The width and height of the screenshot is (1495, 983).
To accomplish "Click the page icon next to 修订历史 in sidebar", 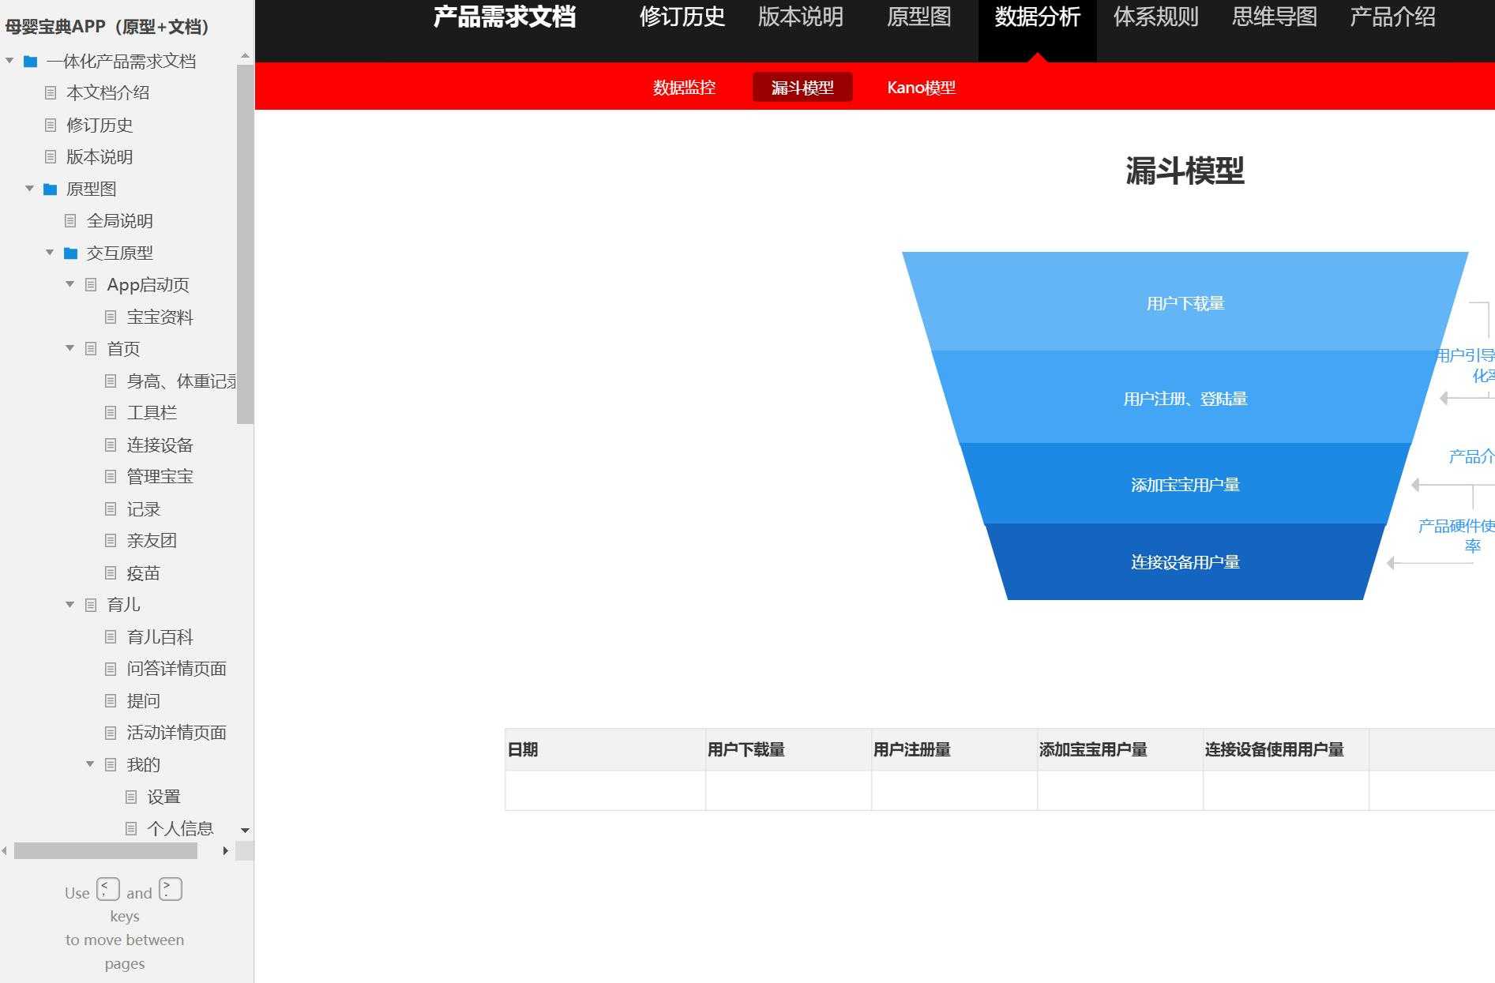I will tap(50, 125).
